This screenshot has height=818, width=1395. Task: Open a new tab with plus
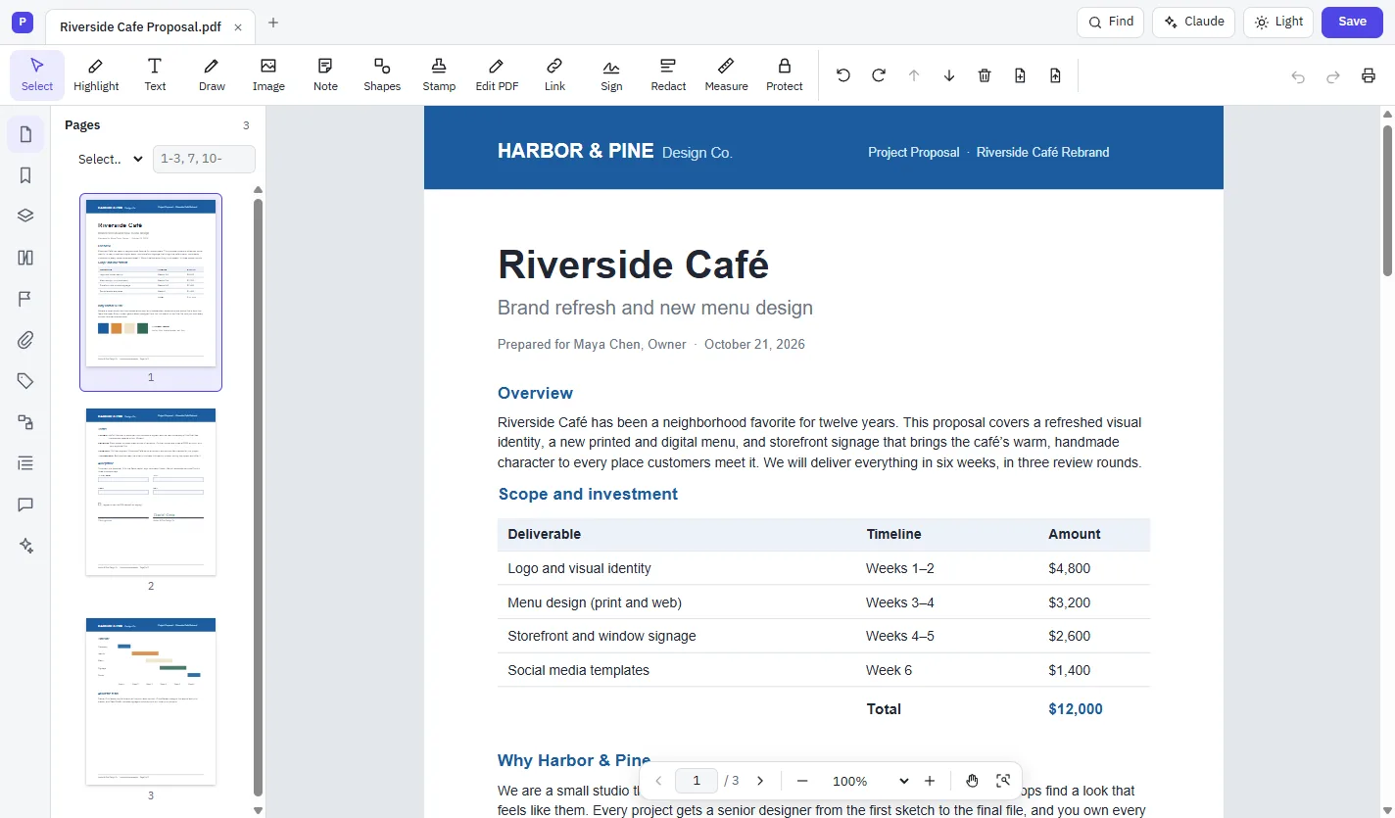(x=273, y=23)
